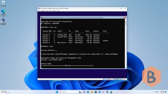Image resolution: width=168 pixels, height=94 pixels.
Task: Click the 'System Rese' volume label
Action: (x=62, y=37)
